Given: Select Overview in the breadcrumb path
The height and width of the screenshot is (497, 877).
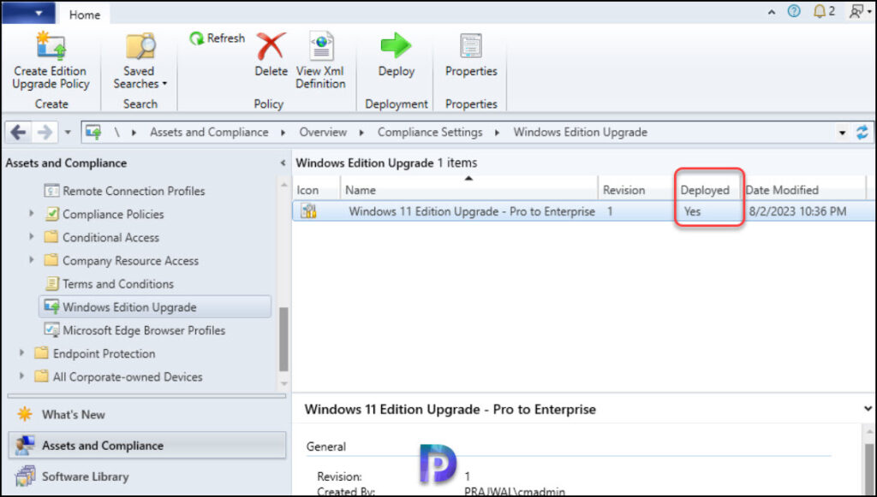Looking at the screenshot, I should pyautogui.click(x=323, y=133).
